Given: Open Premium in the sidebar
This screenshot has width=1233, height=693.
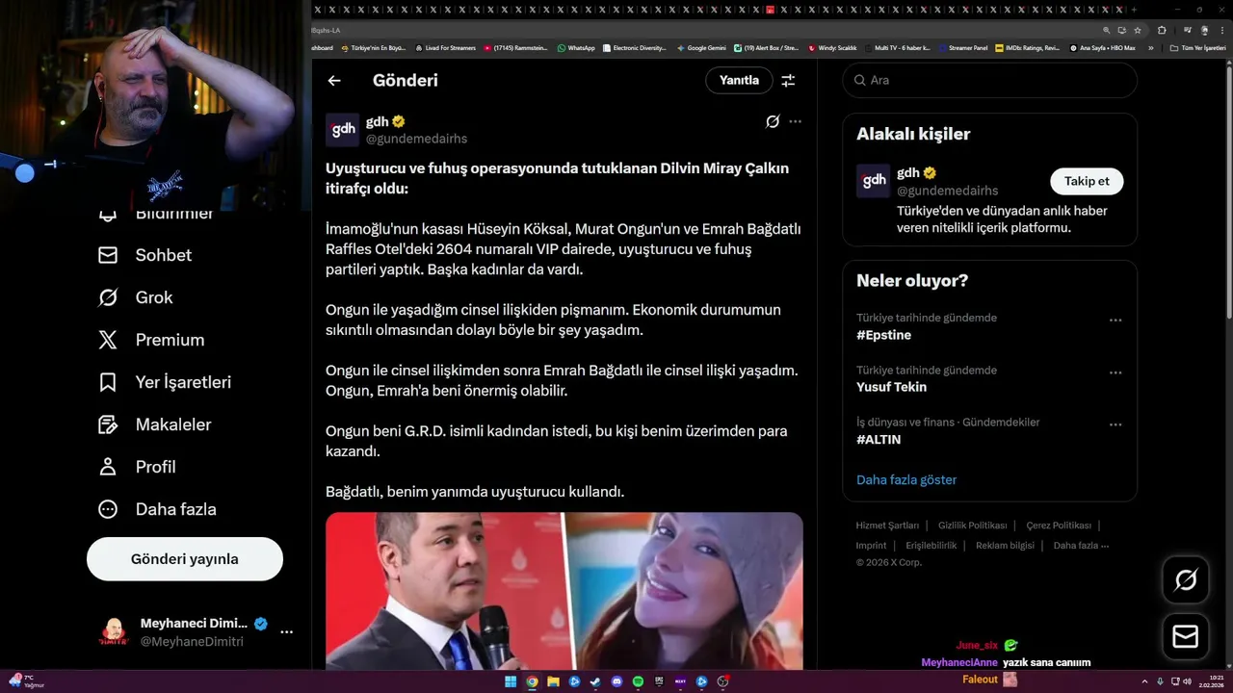Looking at the screenshot, I should coord(151,340).
